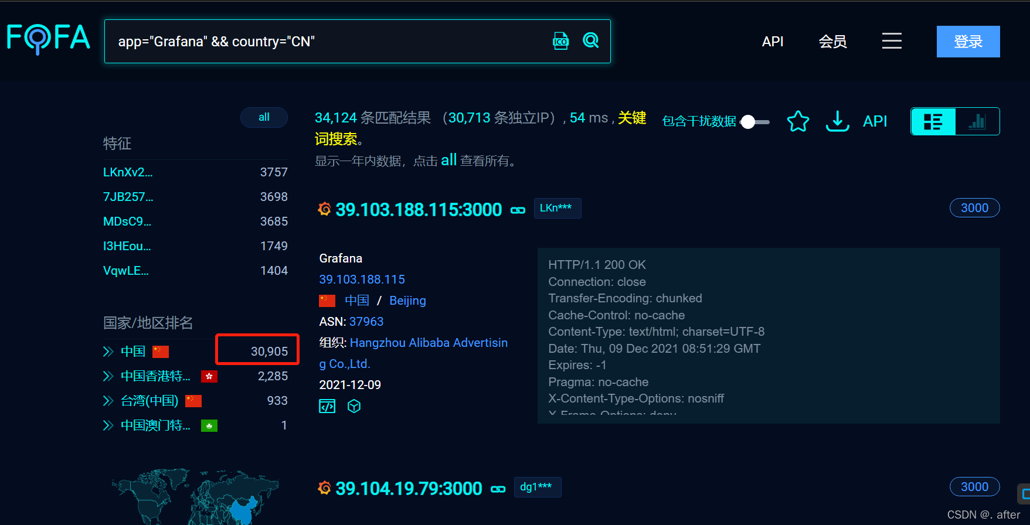Toggle the 包含干扰数据 switch
Screen dimensions: 1030x525
click(x=755, y=122)
